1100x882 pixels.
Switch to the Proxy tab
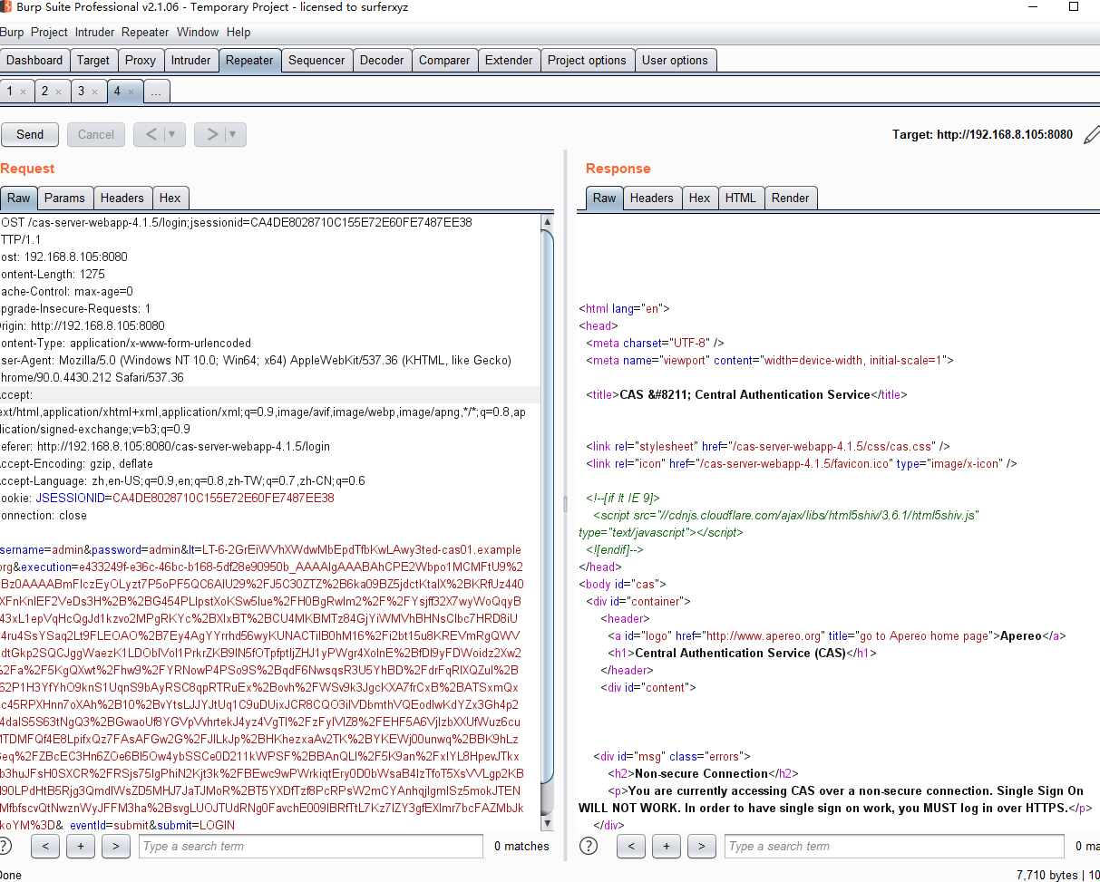coord(141,60)
